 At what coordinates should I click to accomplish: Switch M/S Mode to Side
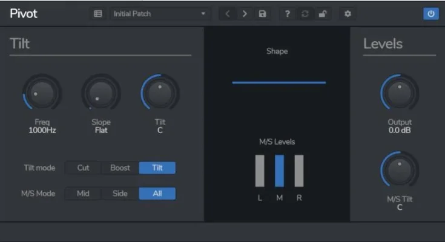click(120, 194)
